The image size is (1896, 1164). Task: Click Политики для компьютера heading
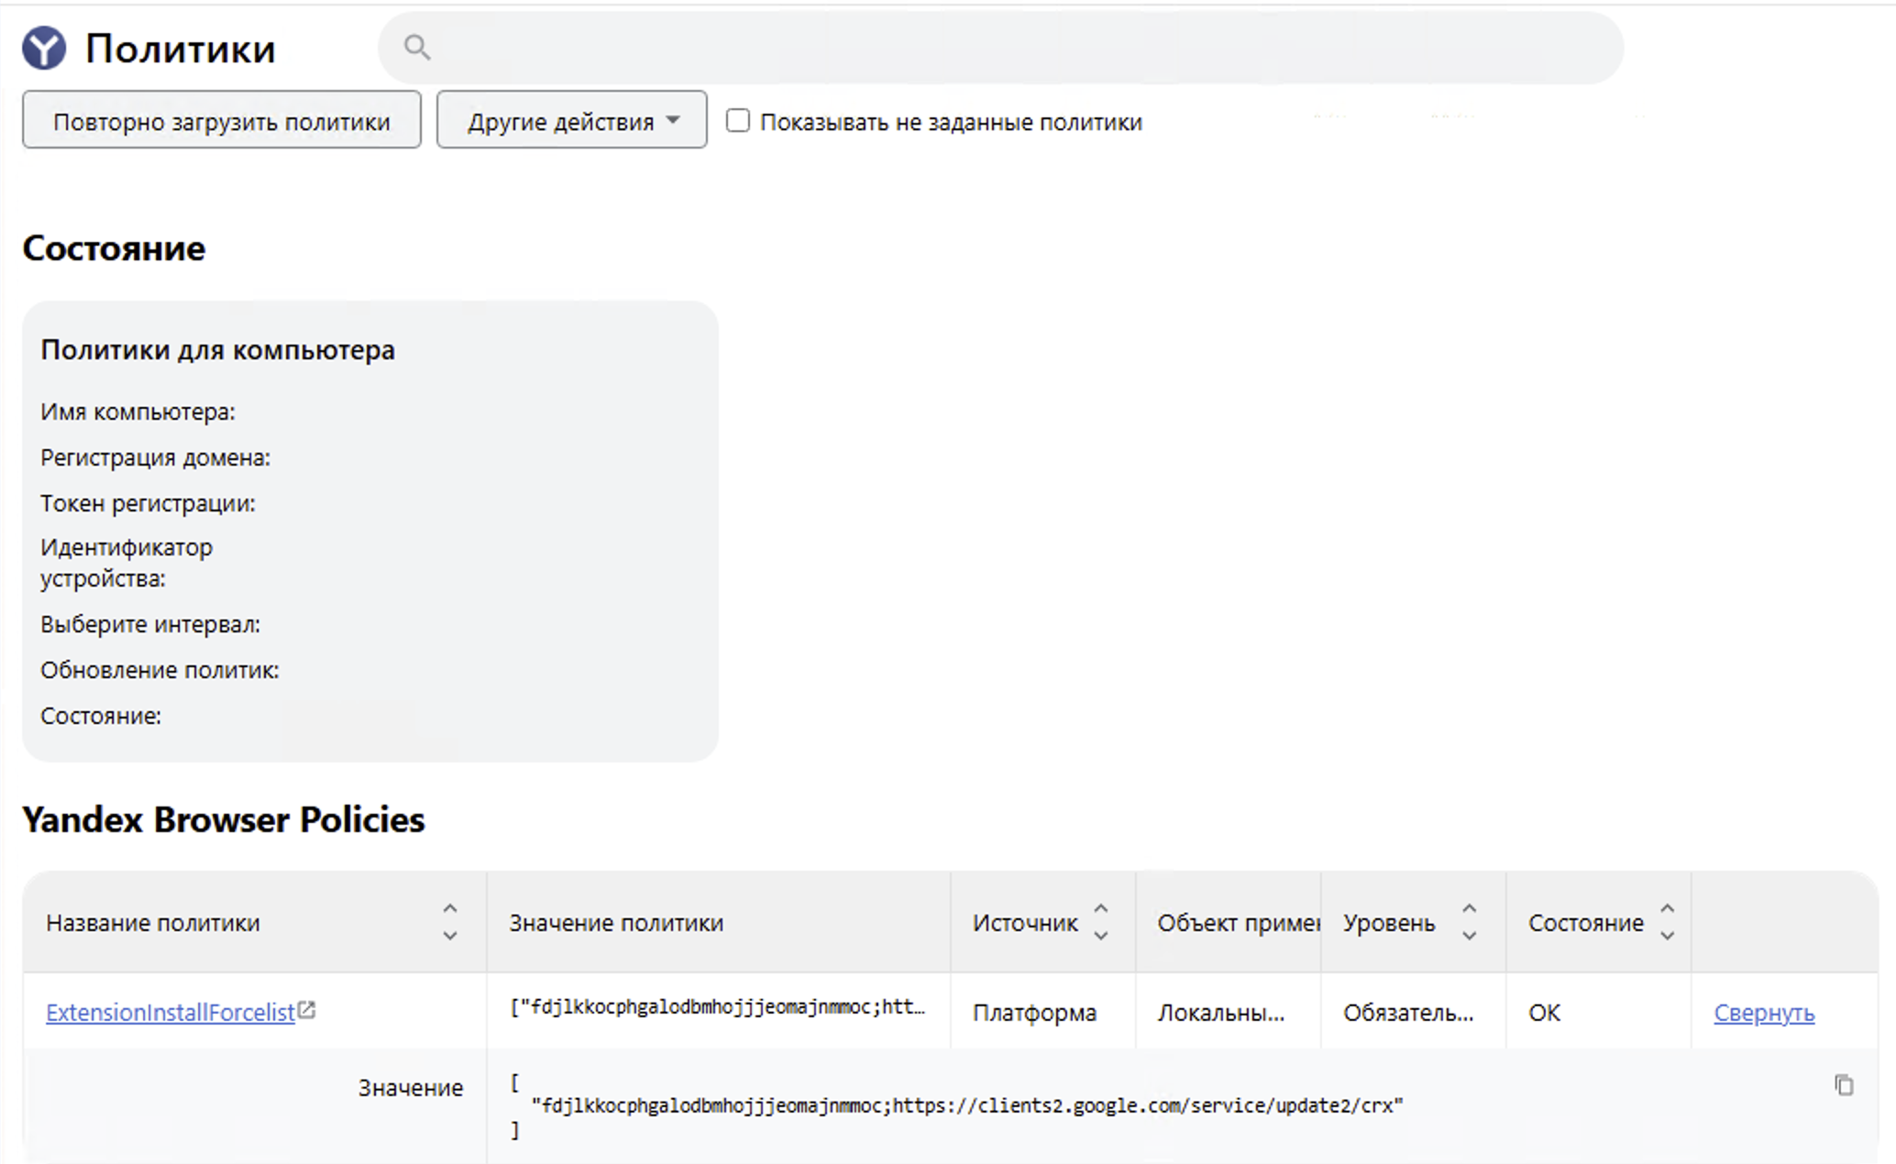click(x=217, y=350)
